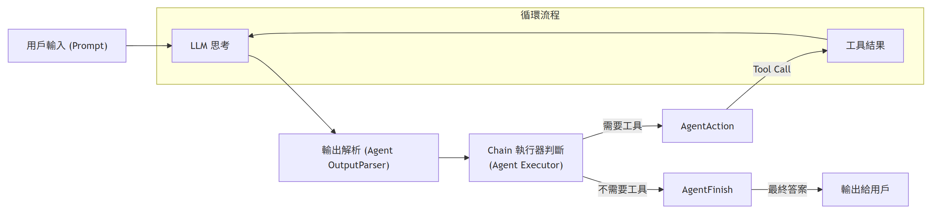This screenshot has width=929, height=219.
Task: Click the arrow from 用戶輸入 to LLM 思考
Action: [148, 46]
